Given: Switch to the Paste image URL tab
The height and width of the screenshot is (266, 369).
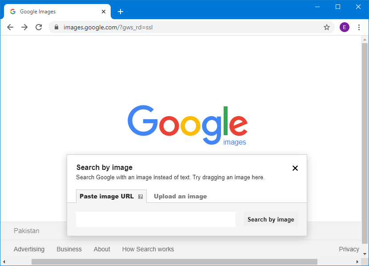Looking at the screenshot, I should (111, 196).
